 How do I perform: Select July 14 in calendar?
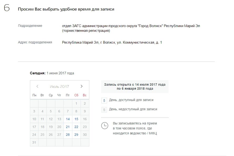pyautogui.click(x=68, y=119)
